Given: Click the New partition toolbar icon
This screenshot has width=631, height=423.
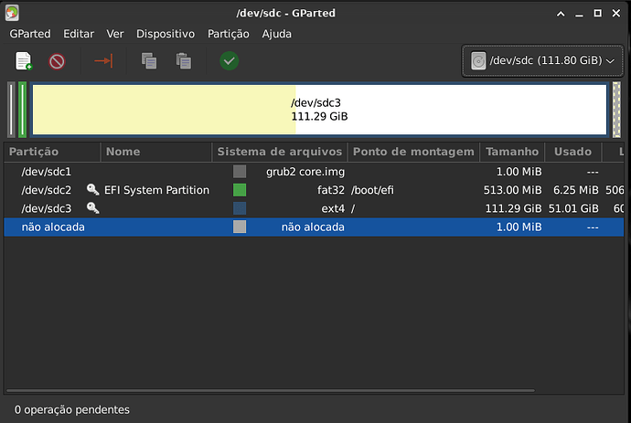Looking at the screenshot, I should (x=24, y=61).
